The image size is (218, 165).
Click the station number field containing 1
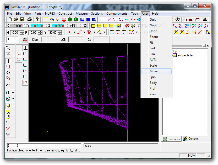[13, 39]
